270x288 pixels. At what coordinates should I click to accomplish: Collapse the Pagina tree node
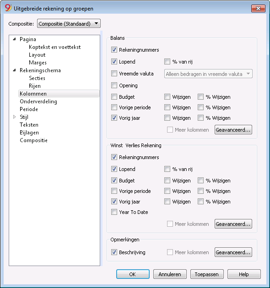click(x=14, y=39)
